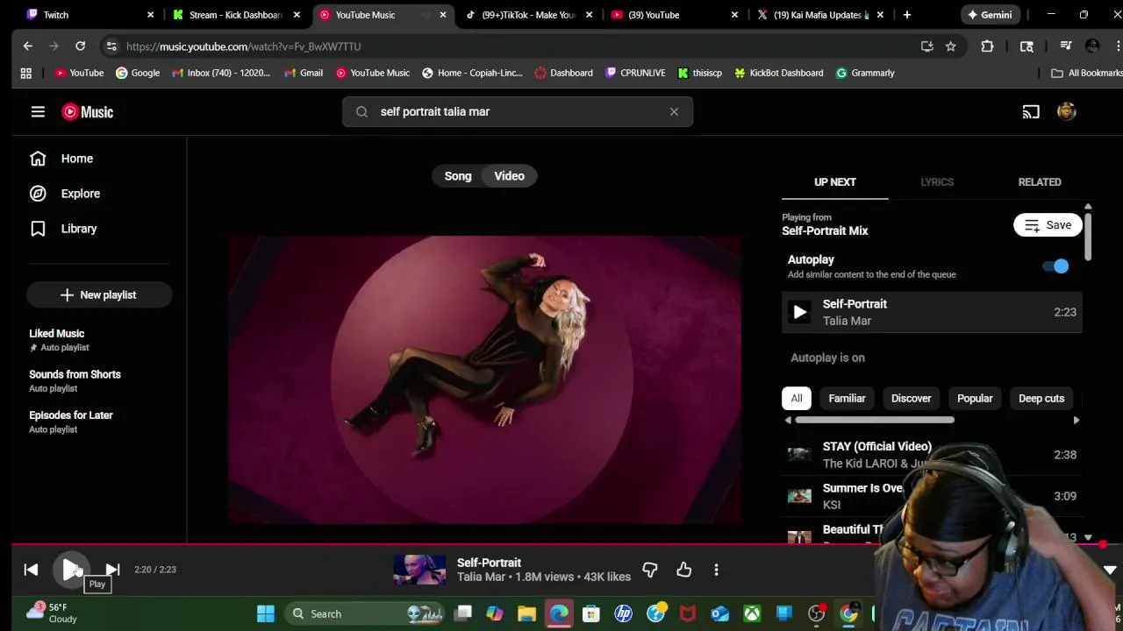Select the UP NEXT tab
The width and height of the screenshot is (1123, 631).
coord(835,181)
